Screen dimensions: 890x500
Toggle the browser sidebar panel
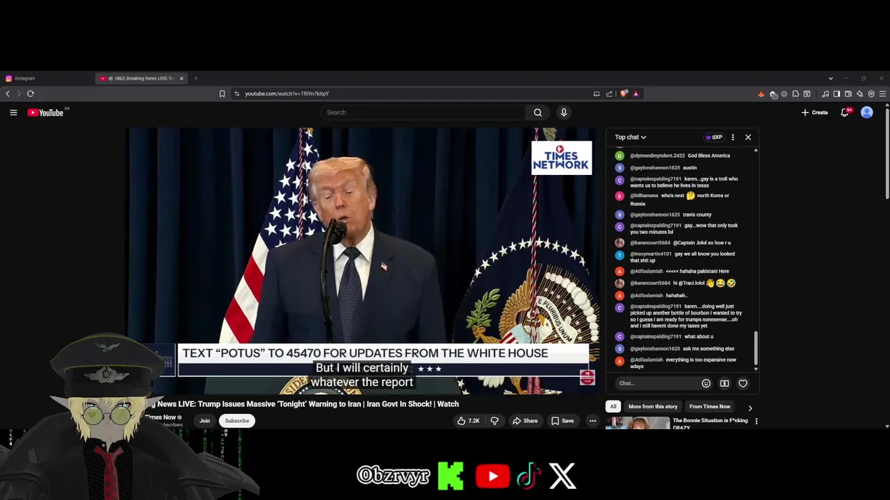[836, 94]
